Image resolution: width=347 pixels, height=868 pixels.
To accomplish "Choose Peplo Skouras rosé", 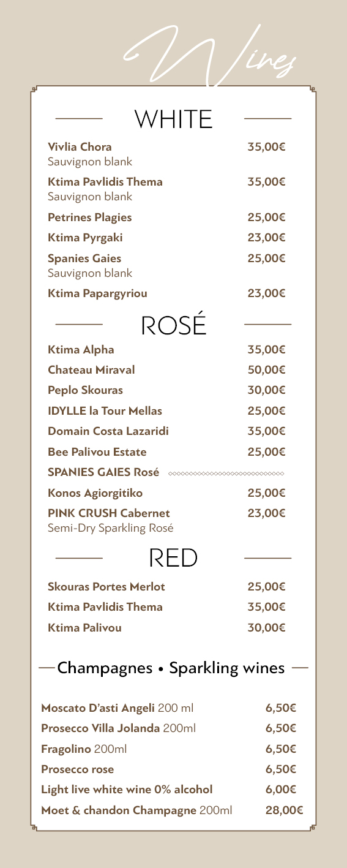I will click(85, 390).
